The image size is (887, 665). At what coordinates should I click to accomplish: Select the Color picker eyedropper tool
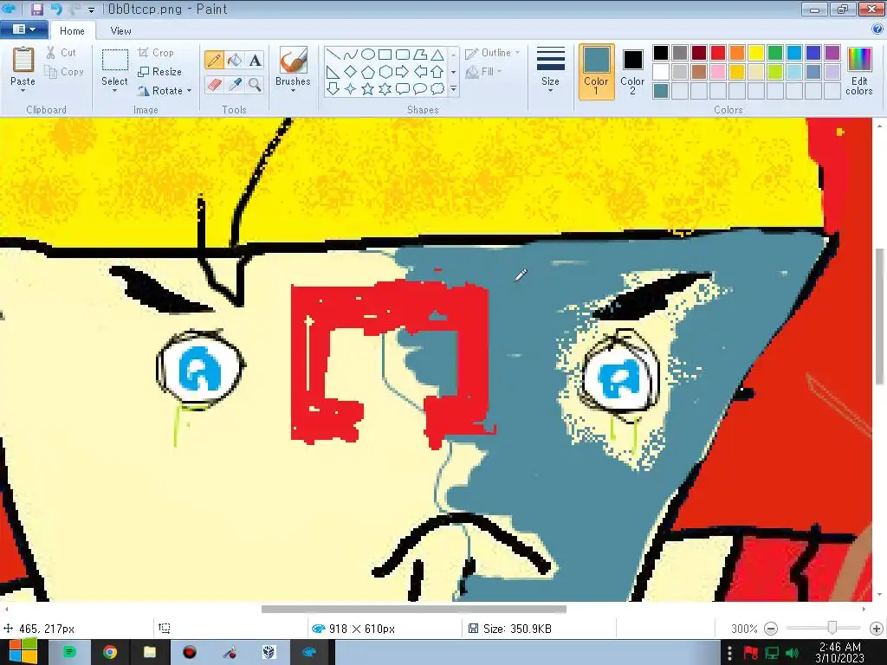(235, 85)
